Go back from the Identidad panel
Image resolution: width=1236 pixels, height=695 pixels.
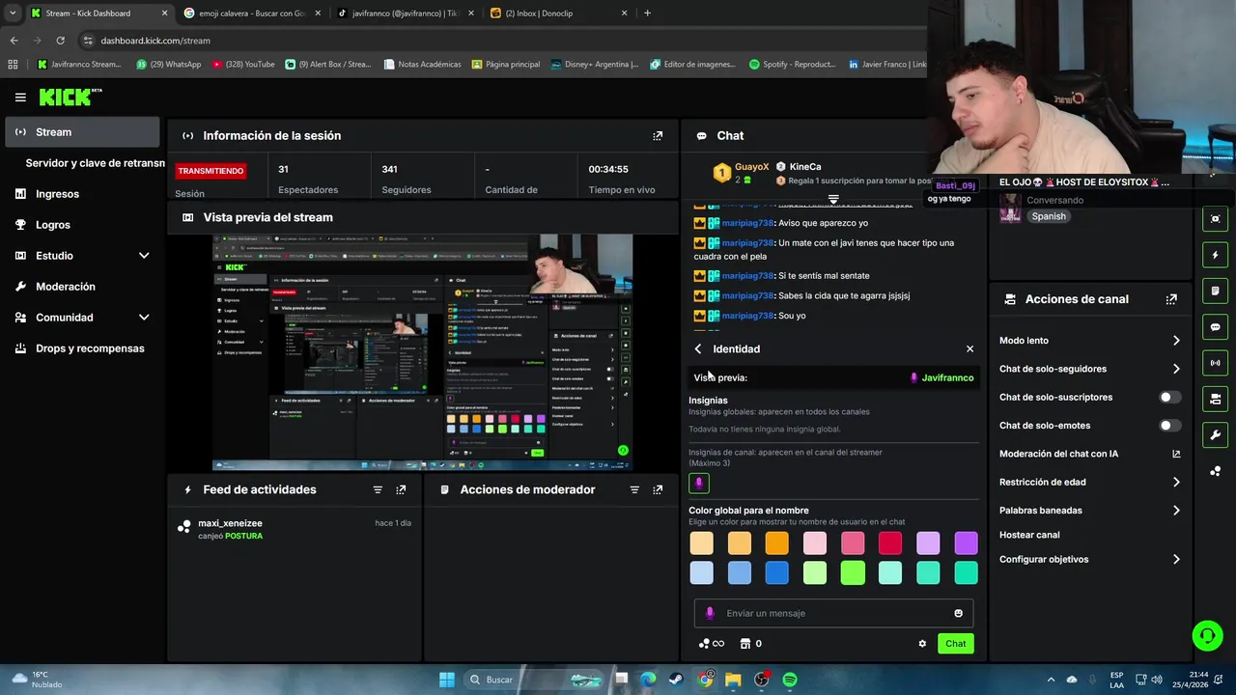(x=698, y=349)
